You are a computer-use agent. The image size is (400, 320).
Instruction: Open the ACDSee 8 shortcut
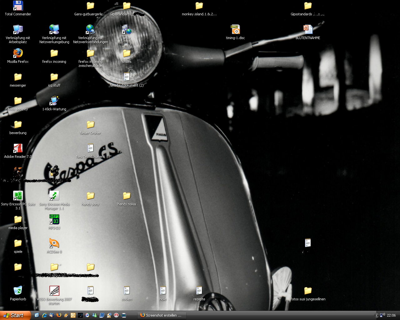tap(54, 243)
